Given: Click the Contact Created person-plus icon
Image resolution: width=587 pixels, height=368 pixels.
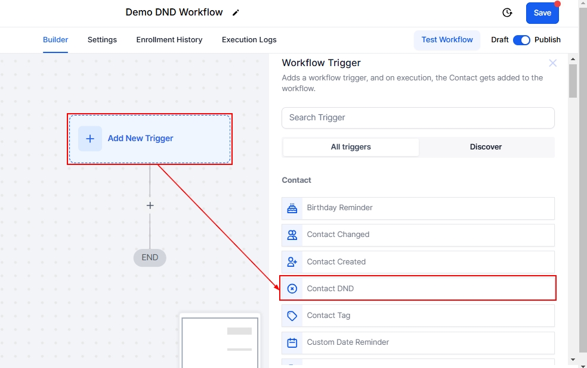Looking at the screenshot, I should pos(292,262).
